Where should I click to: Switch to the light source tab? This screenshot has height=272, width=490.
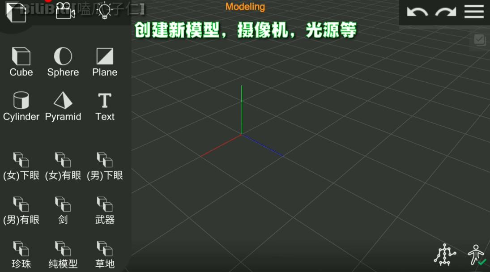pos(105,11)
